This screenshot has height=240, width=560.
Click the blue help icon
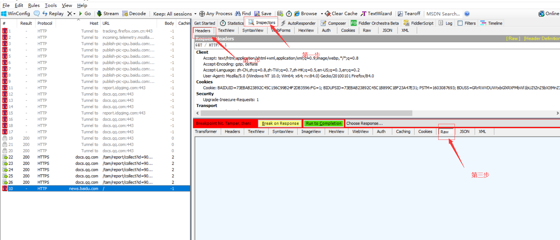click(x=467, y=14)
